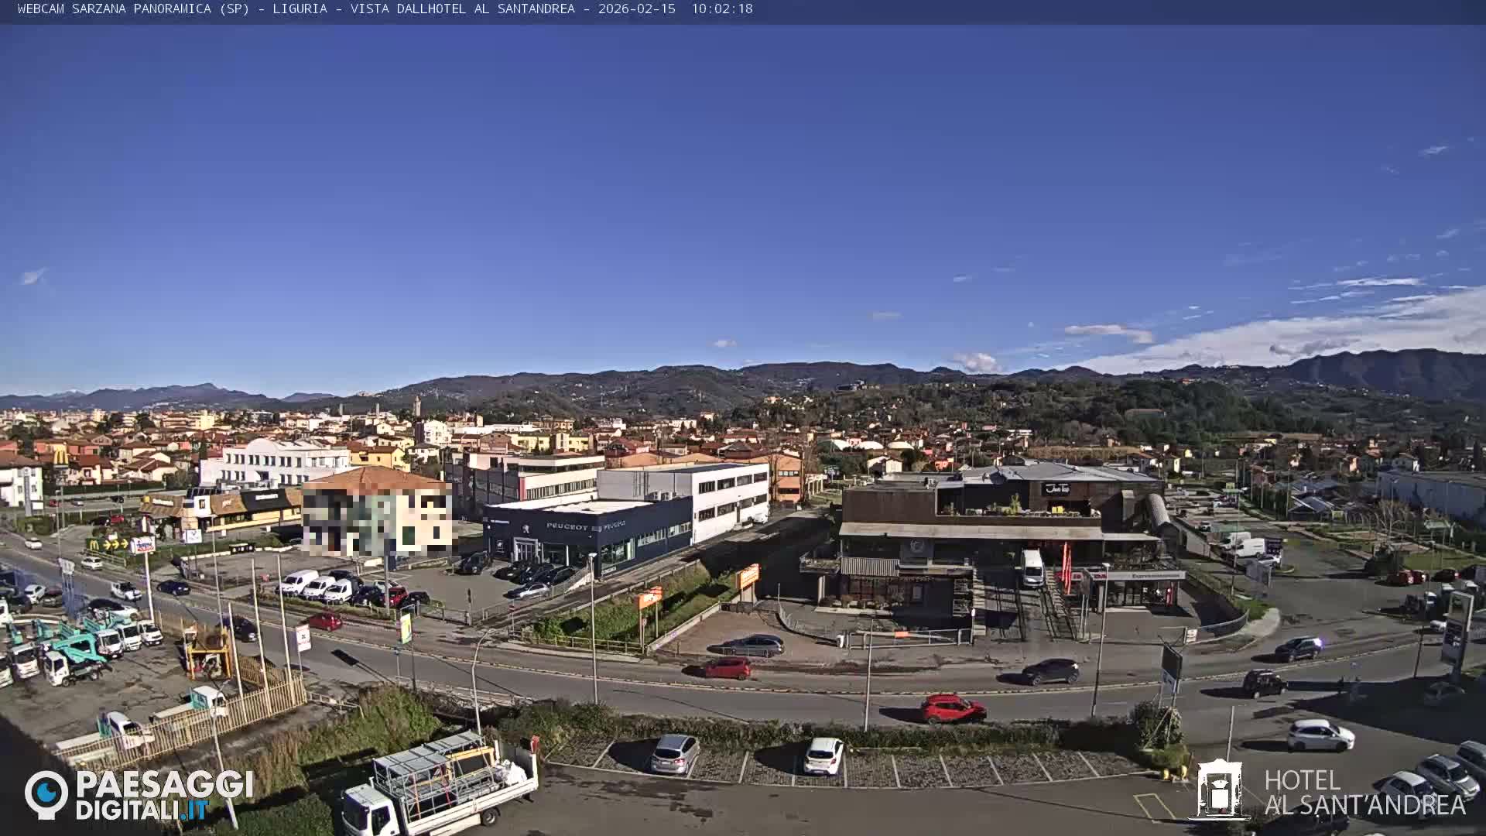The width and height of the screenshot is (1486, 836).
Task: Click the "WEBCAM SARZANA PANORAMICA (SP)" title text
Action: click(133, 9)
